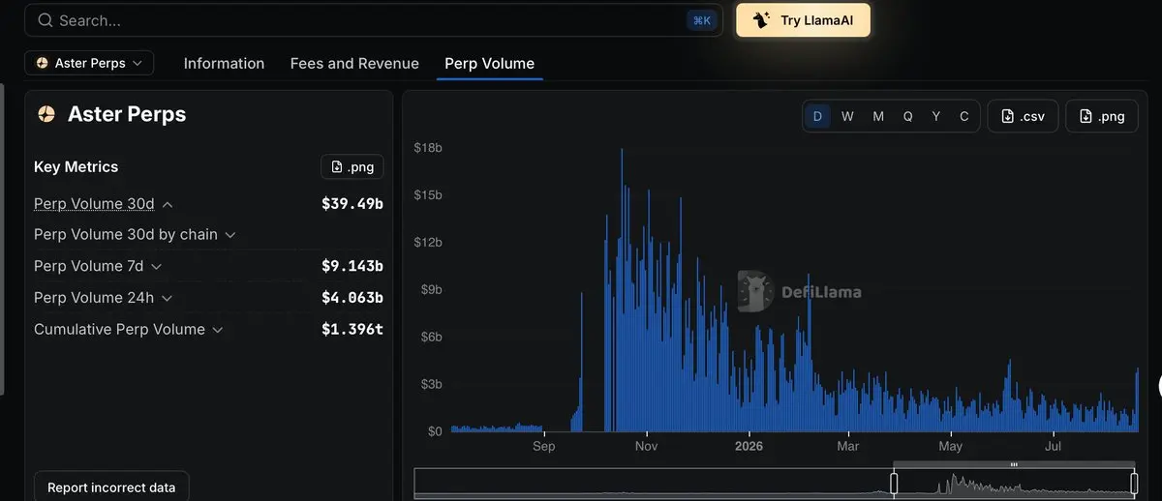Viewport: 1162px width, 501px height.
Task: Click the Key Metrics heading
Action: [76, 167]
